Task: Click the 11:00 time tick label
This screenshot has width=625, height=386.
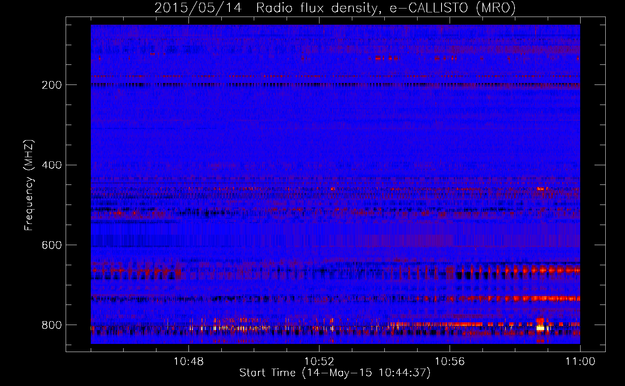Action: (x=580, y=362)
